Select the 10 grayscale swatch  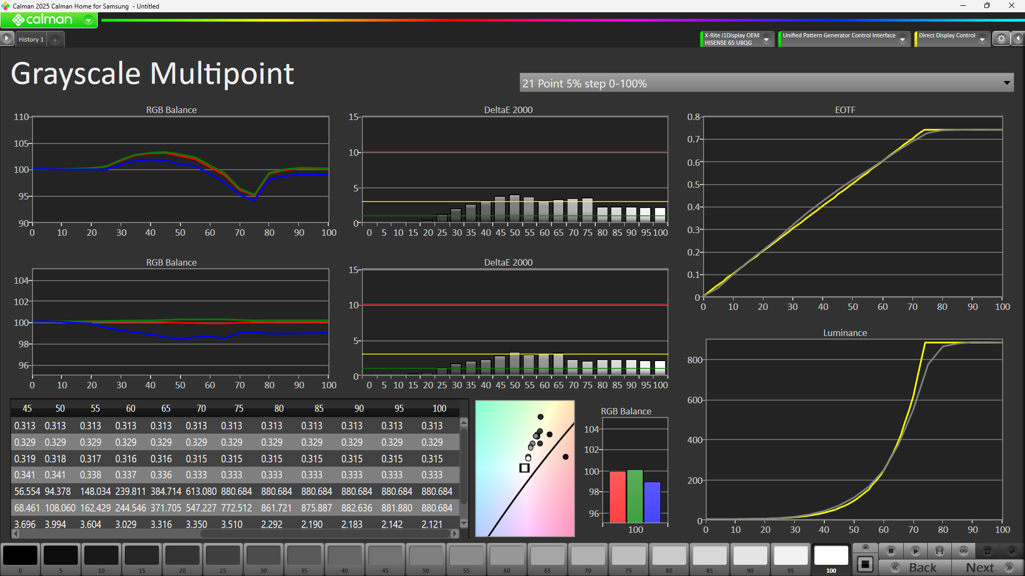(101, 559)
